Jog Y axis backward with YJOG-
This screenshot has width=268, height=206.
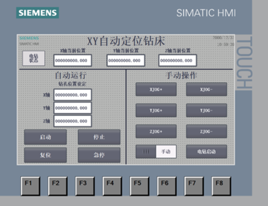[206, 110]
